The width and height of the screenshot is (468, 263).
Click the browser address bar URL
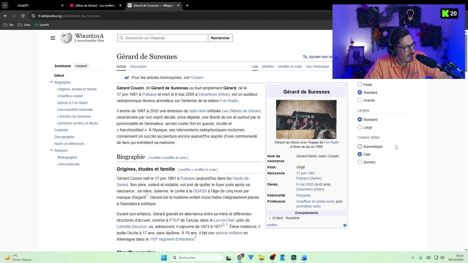[x=69, y=16]
